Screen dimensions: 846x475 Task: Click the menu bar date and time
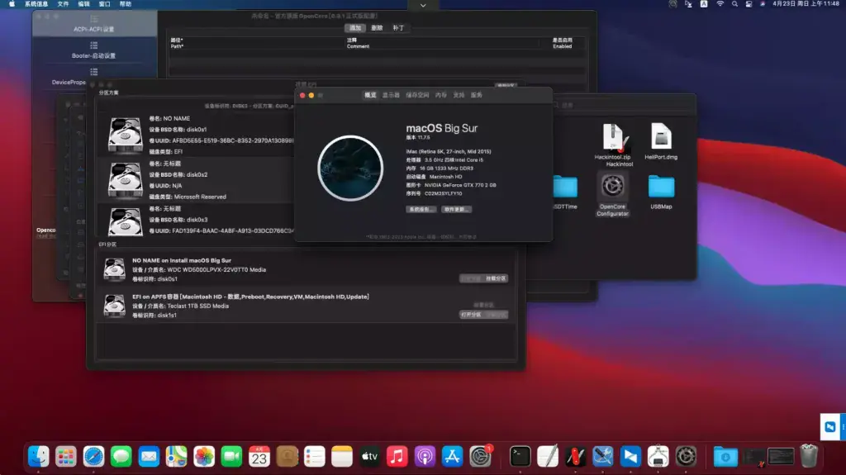(x=806, y=4)
